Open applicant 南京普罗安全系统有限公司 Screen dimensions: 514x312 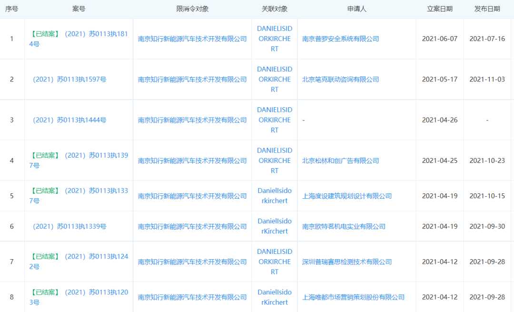pos(341,39)
